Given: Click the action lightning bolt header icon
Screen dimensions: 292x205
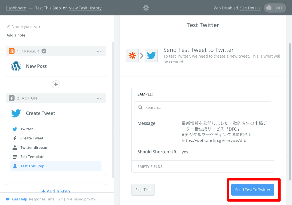Looking at the screenshot, I should (x=11, y=98).
